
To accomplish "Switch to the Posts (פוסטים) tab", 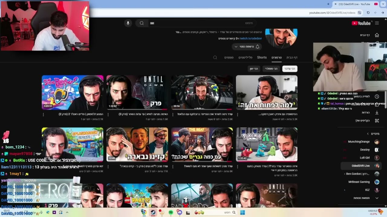I will click(229, 57).
